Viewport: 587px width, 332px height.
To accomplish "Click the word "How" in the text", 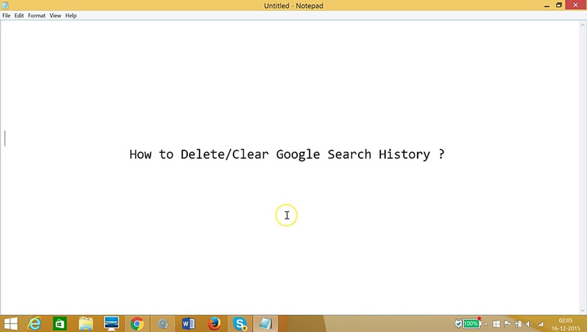I will [x=140, y=154].
